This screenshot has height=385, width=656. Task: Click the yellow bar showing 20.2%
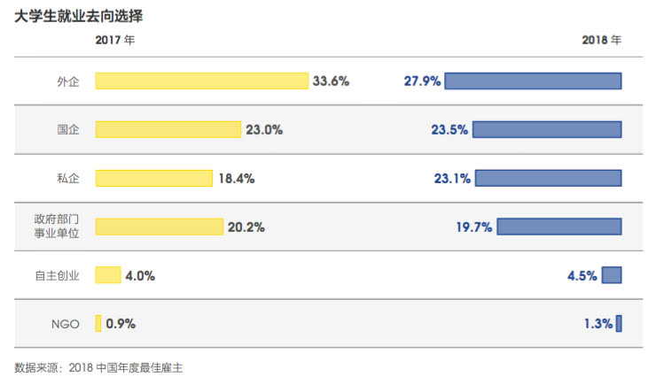(x=160, y=227)
